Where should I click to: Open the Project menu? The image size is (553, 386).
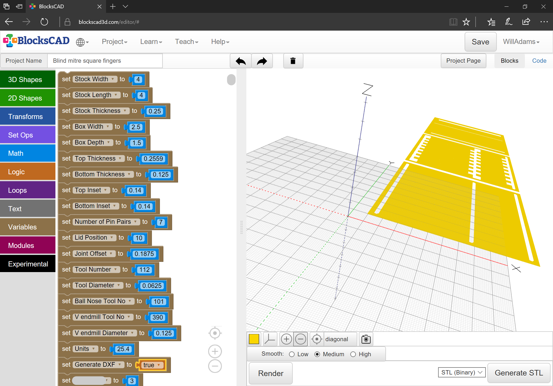coord(115,42)
